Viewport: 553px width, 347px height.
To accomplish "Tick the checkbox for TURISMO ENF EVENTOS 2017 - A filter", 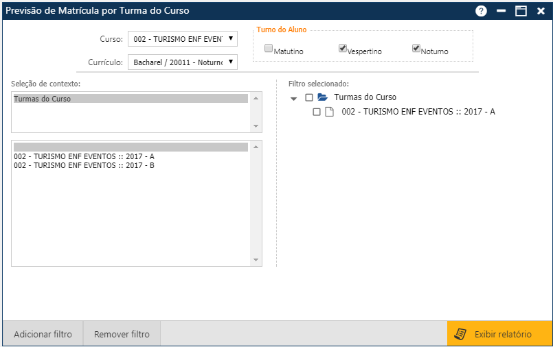I will coord(317,112).
